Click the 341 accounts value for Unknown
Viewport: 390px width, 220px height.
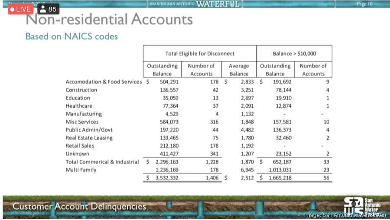coord(214,154)
